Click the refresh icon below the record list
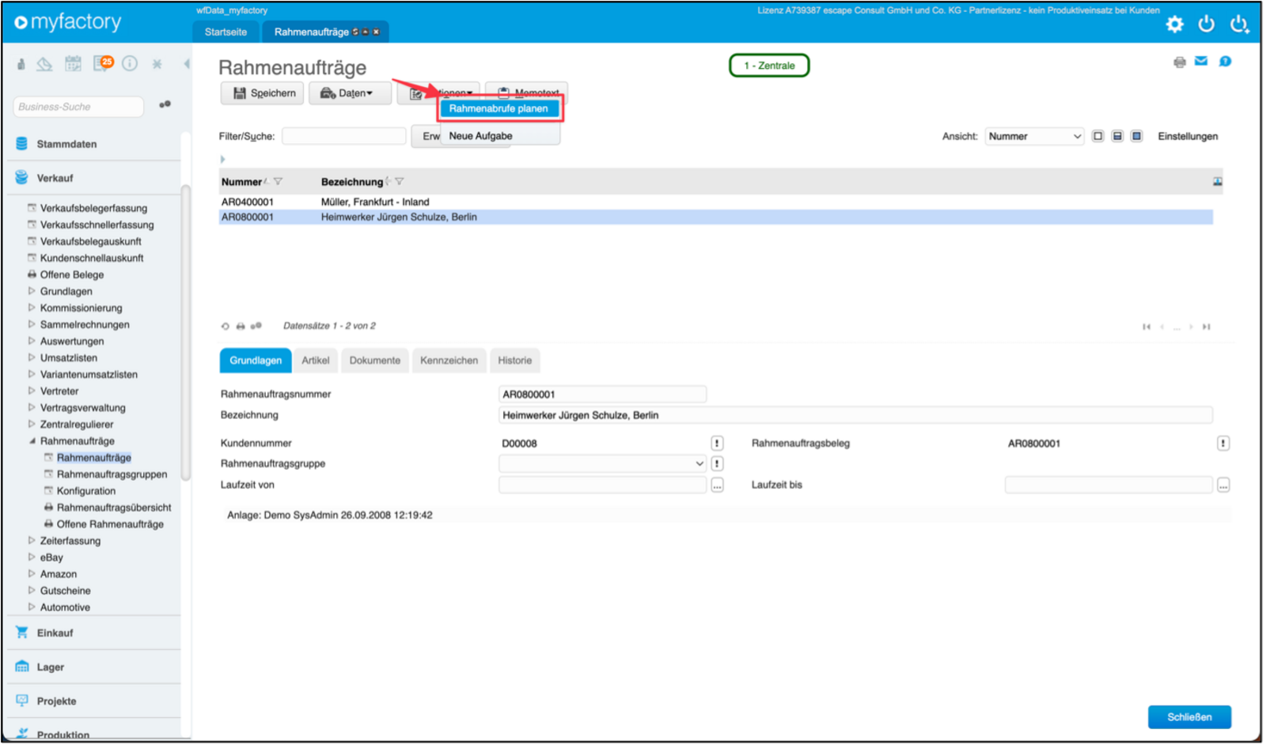Image resolution: width=1266 pixels, height=748 pixels. click(x=226, y=326)
